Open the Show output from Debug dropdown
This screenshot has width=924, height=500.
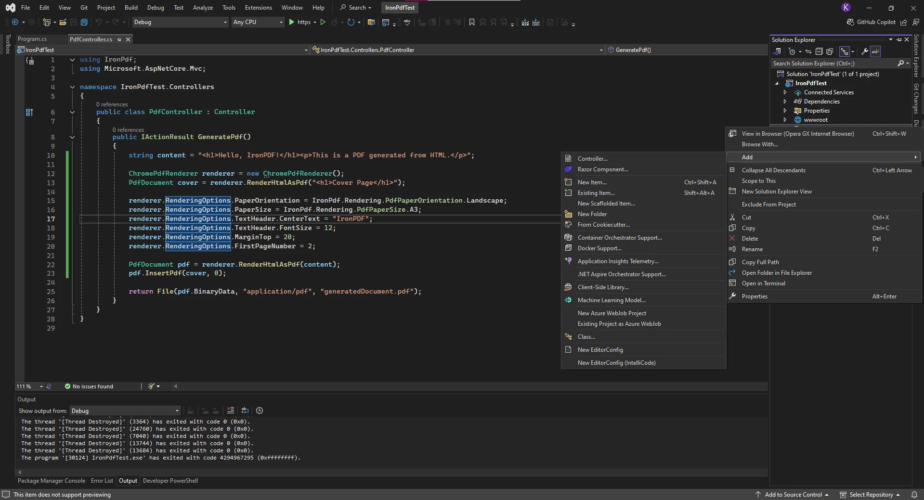[x=125, y=411]
